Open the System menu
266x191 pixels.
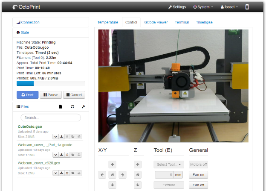tap(203, 7)
